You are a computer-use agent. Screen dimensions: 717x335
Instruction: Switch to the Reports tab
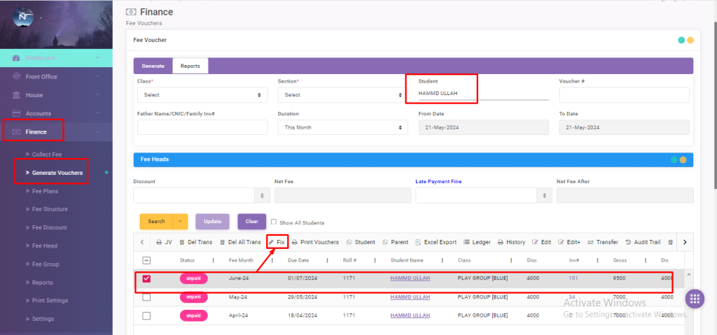[x=190, y=66]
